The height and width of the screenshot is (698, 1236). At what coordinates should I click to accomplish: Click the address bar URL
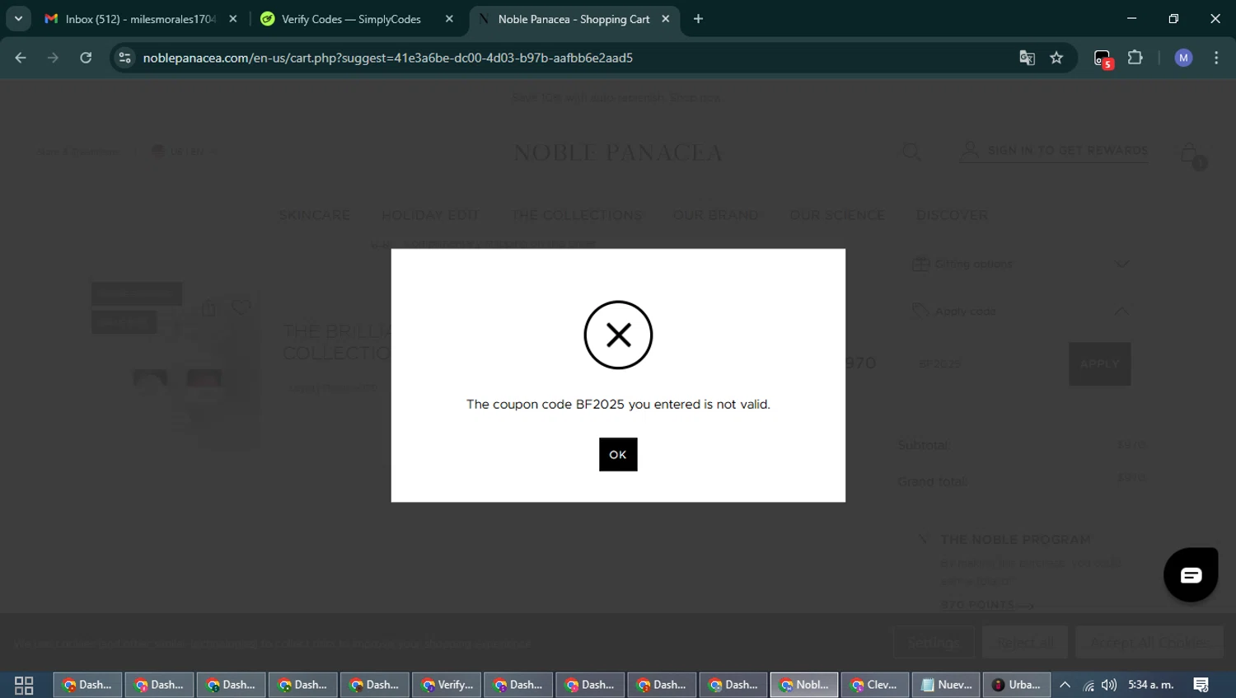(388, 58)
